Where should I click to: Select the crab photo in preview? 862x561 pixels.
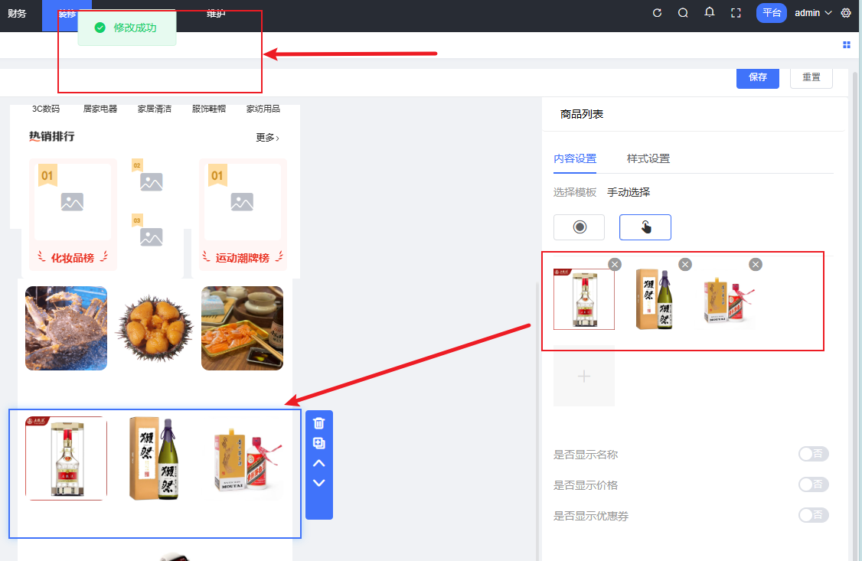(x=66, y=328)
